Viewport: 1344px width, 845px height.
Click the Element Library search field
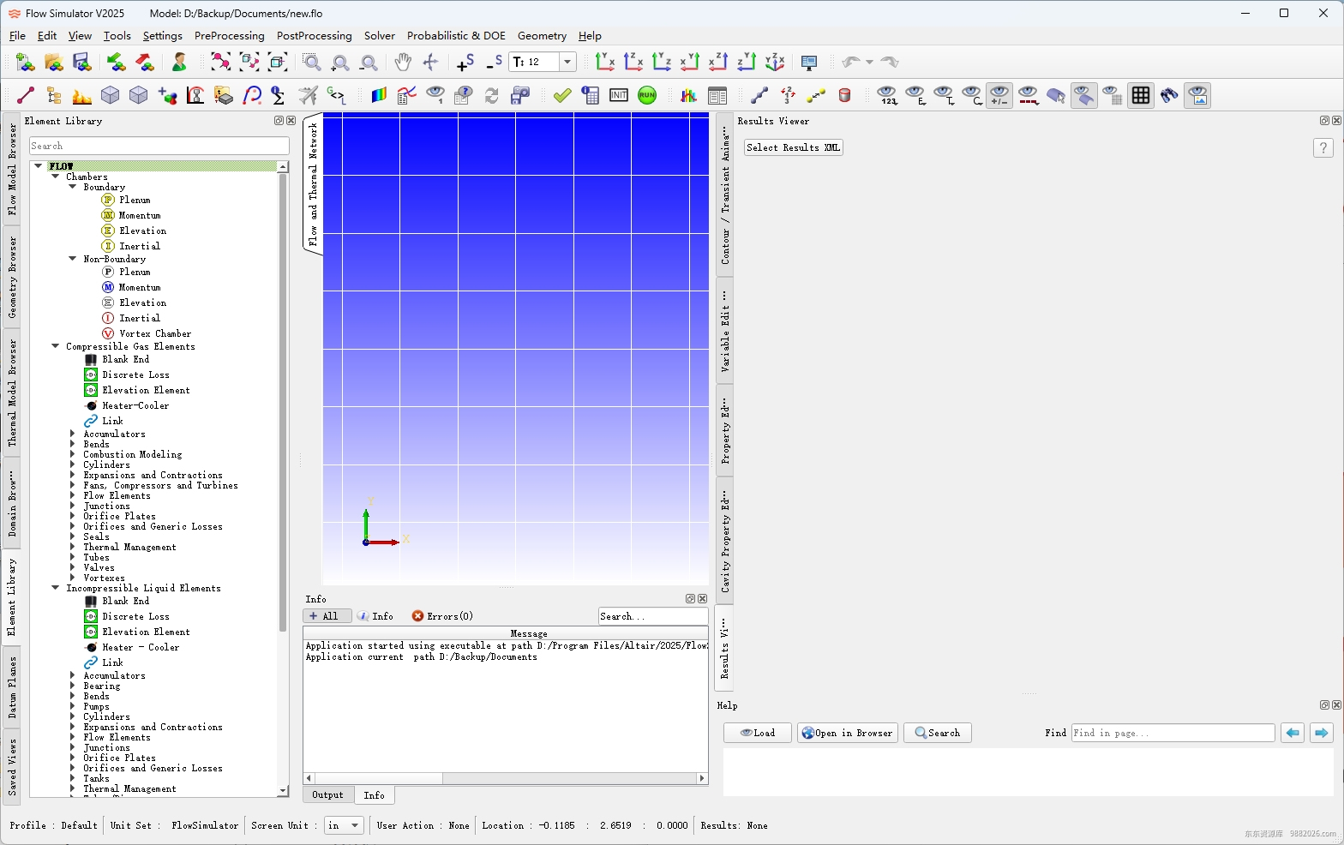[x=159, y=146]
